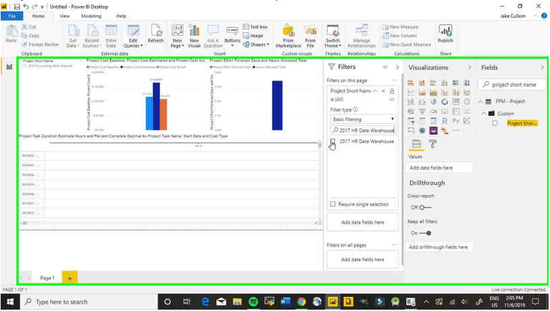Choose the scatter chart visualization

[422, 102]
